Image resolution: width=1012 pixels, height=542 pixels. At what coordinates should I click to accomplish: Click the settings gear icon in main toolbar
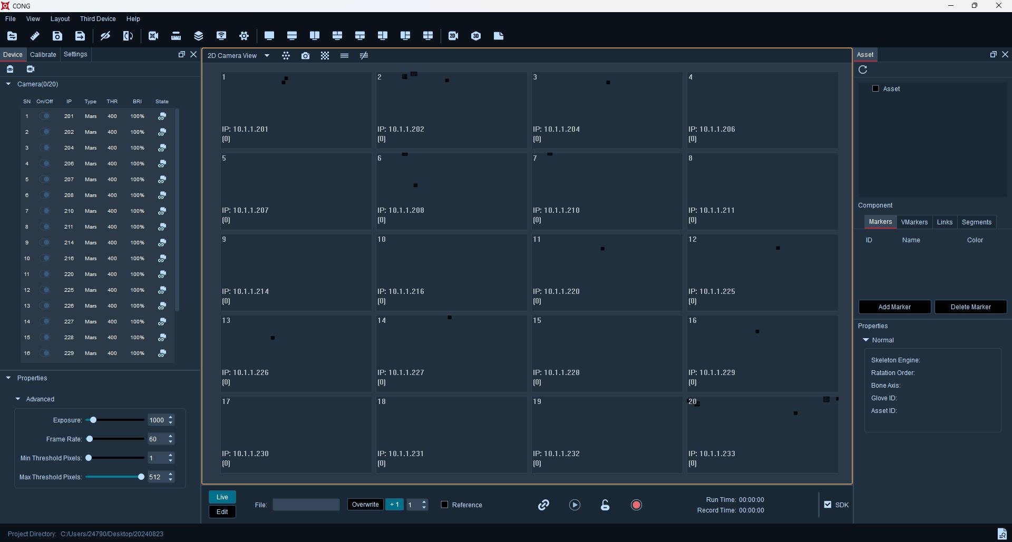244,36
